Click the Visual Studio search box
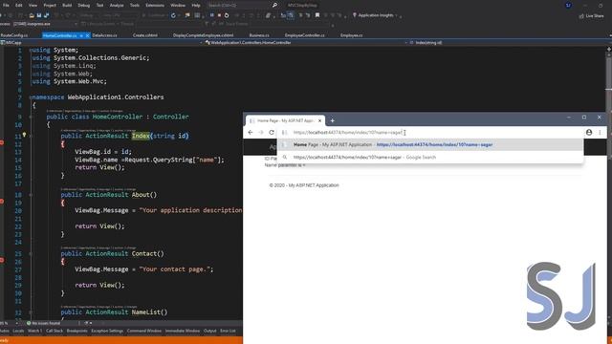 point(241,5)
